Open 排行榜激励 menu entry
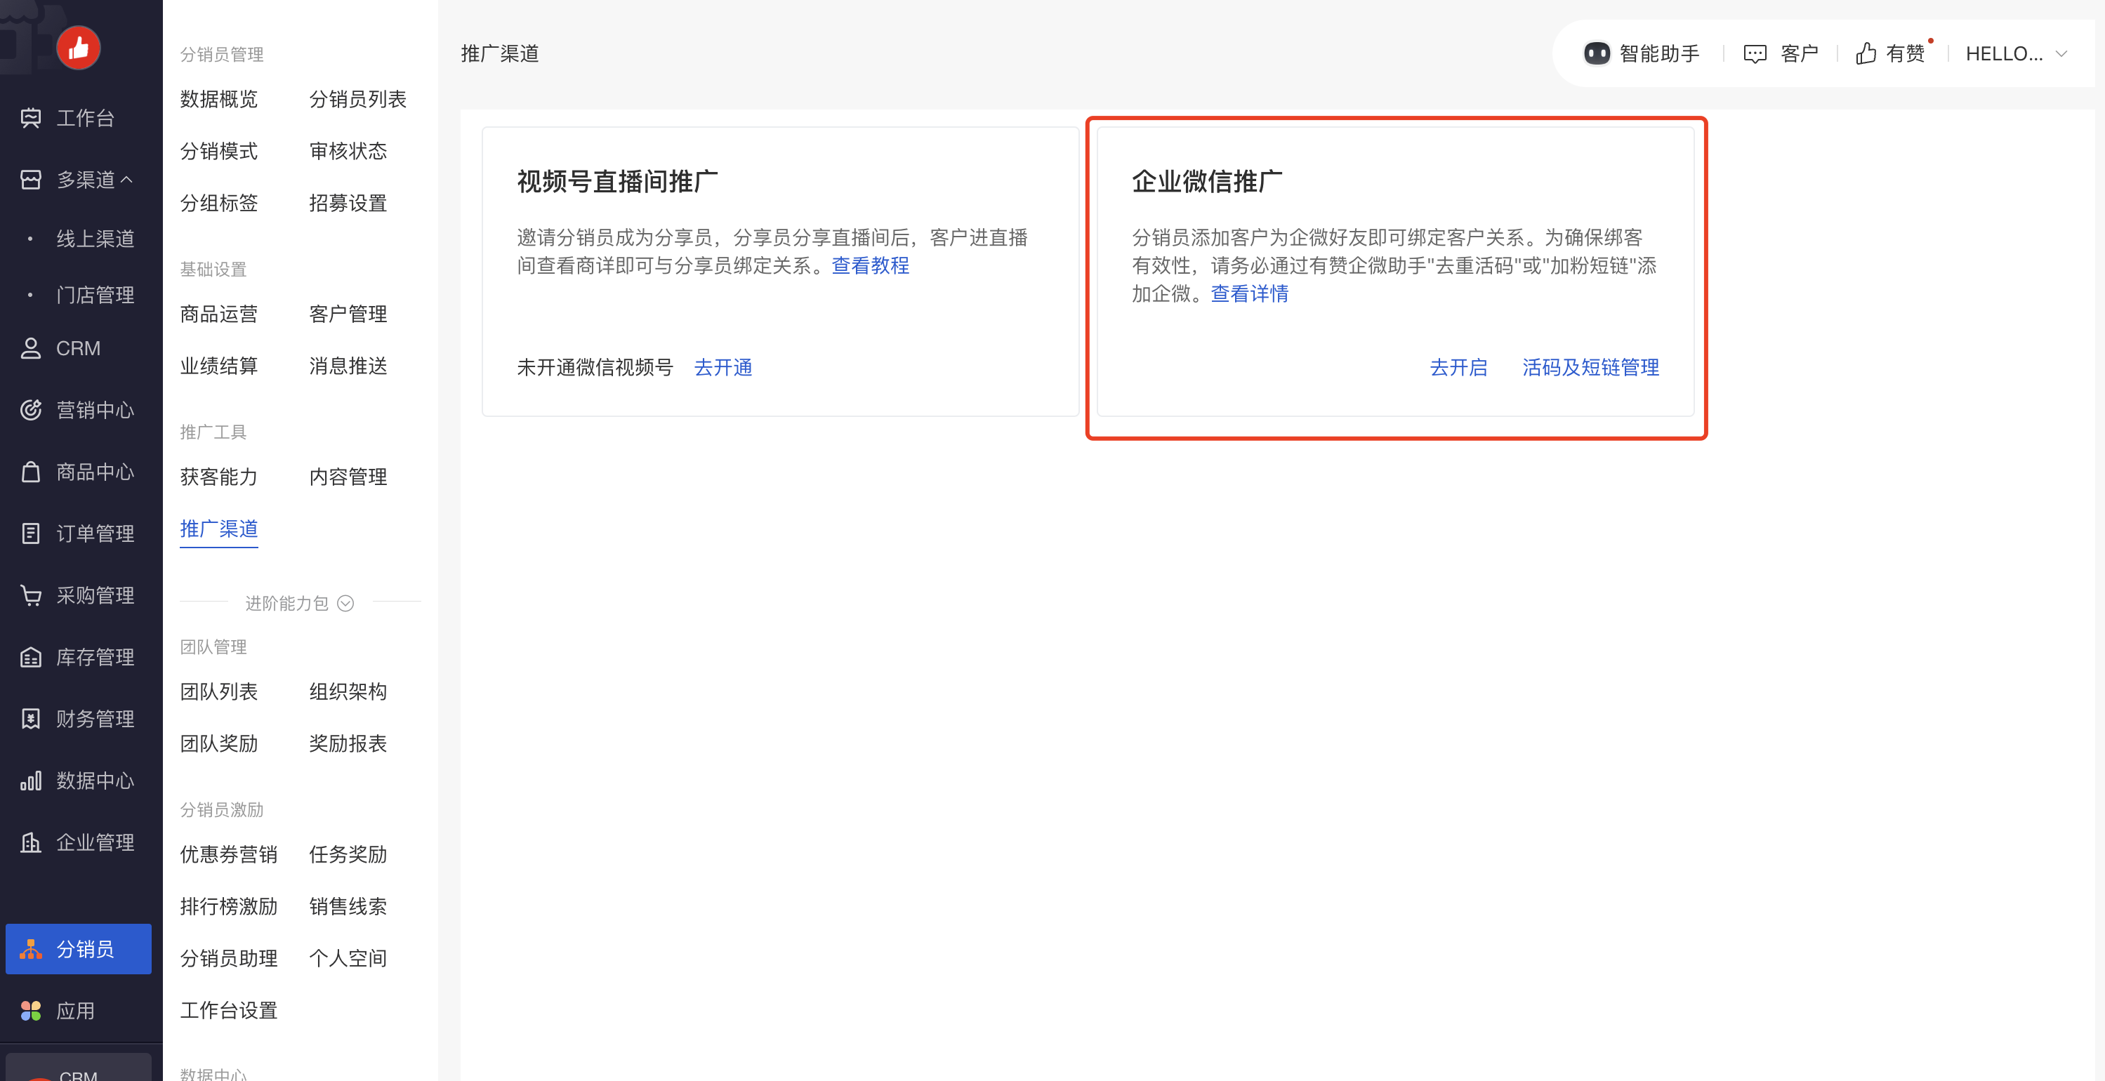Screen dimensions: 2105x1081 (x=228, y=907)
